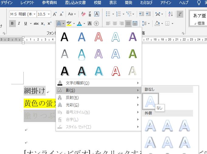Screen dimensions: 207x154
Task: Toggle justify alignment button
Action: tap(128, 23)
